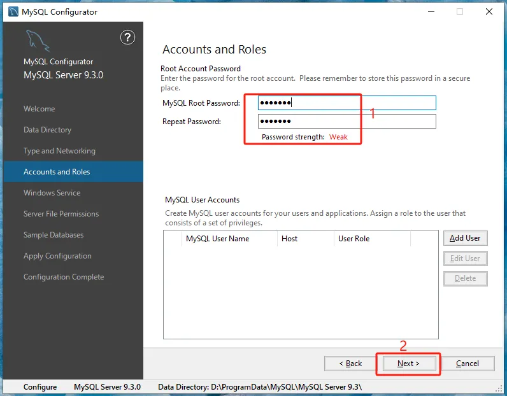Click the MySQL User Accounts heading
507x396 pixels.
coord(202,200)
